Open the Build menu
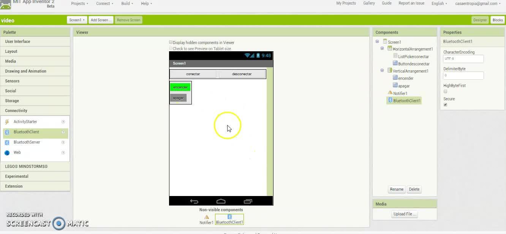506x234 pixels. tap(127, 3)
